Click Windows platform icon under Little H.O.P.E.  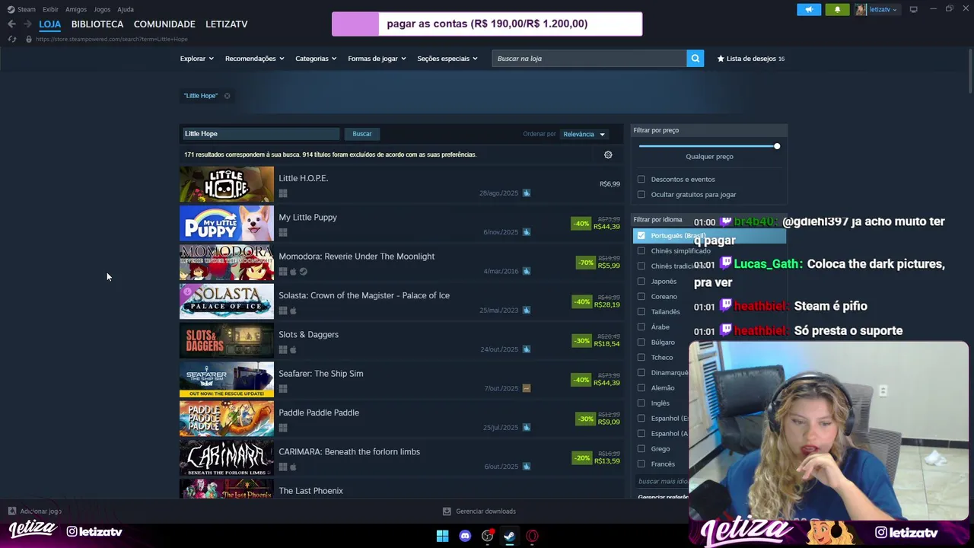pyautogui.click(x=283, y=193)
